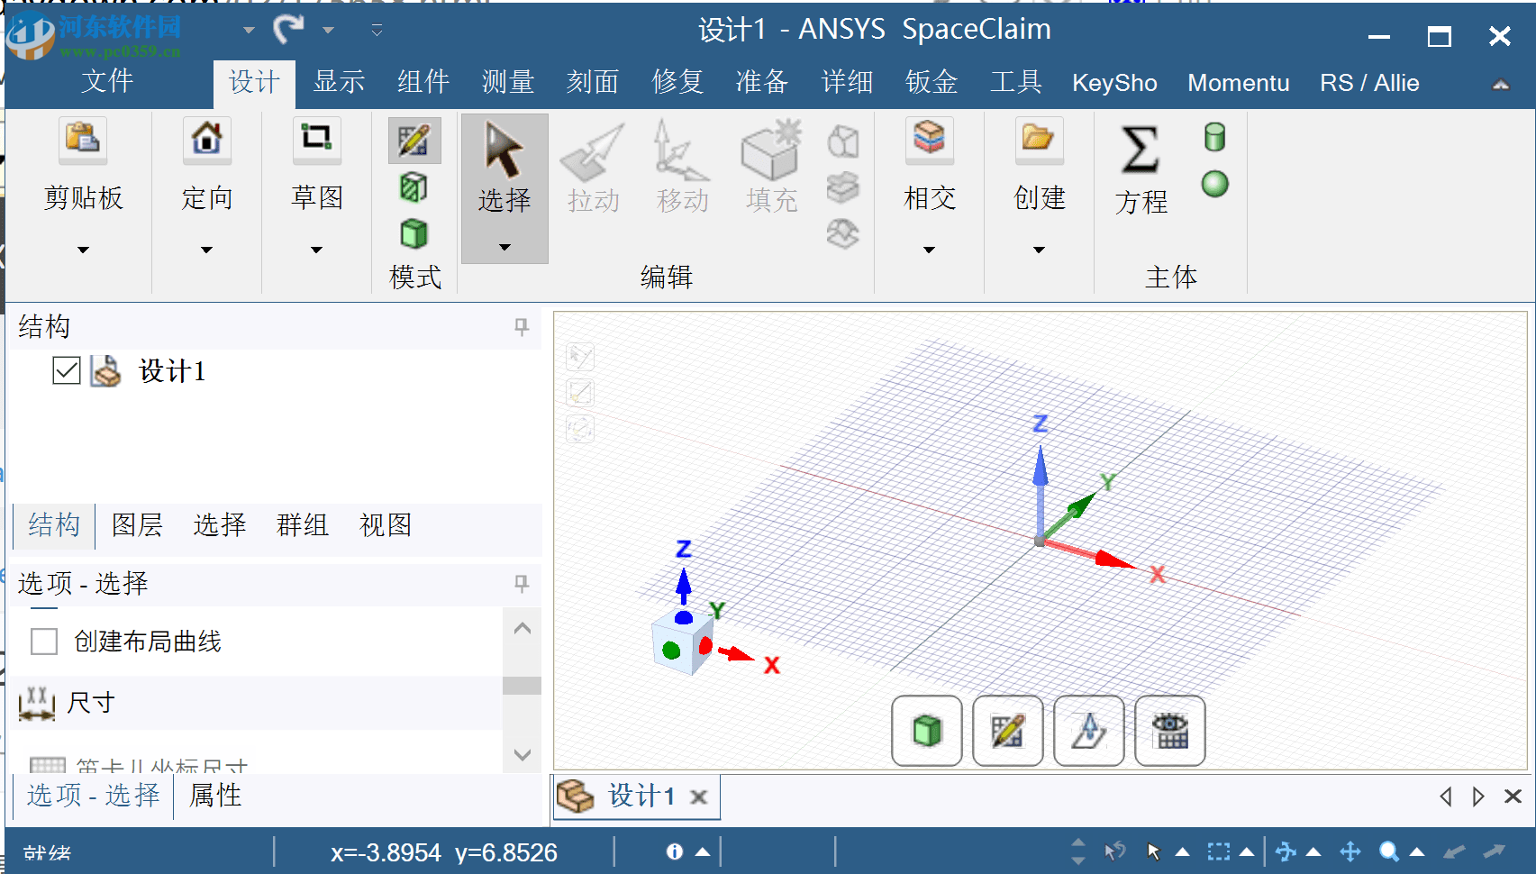Screen dimensions: 1536x874
Task: Click the 相交 intersect icon
Action: pos(929,139)
